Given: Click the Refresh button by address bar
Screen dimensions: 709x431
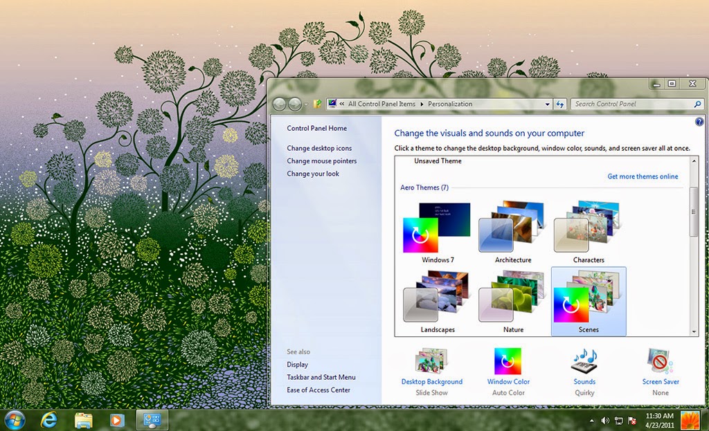Looking at the screenshot, I should (559, 104).
